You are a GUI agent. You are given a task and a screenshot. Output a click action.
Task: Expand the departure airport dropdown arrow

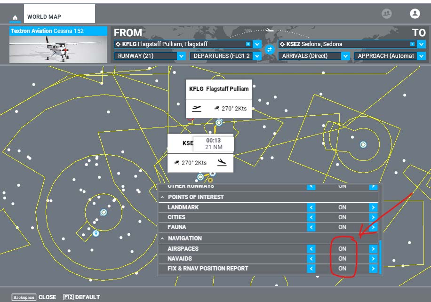[x=257, y=44]
